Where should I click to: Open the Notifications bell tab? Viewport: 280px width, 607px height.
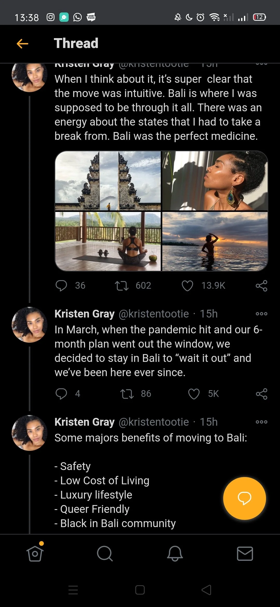tap(175, 554)
